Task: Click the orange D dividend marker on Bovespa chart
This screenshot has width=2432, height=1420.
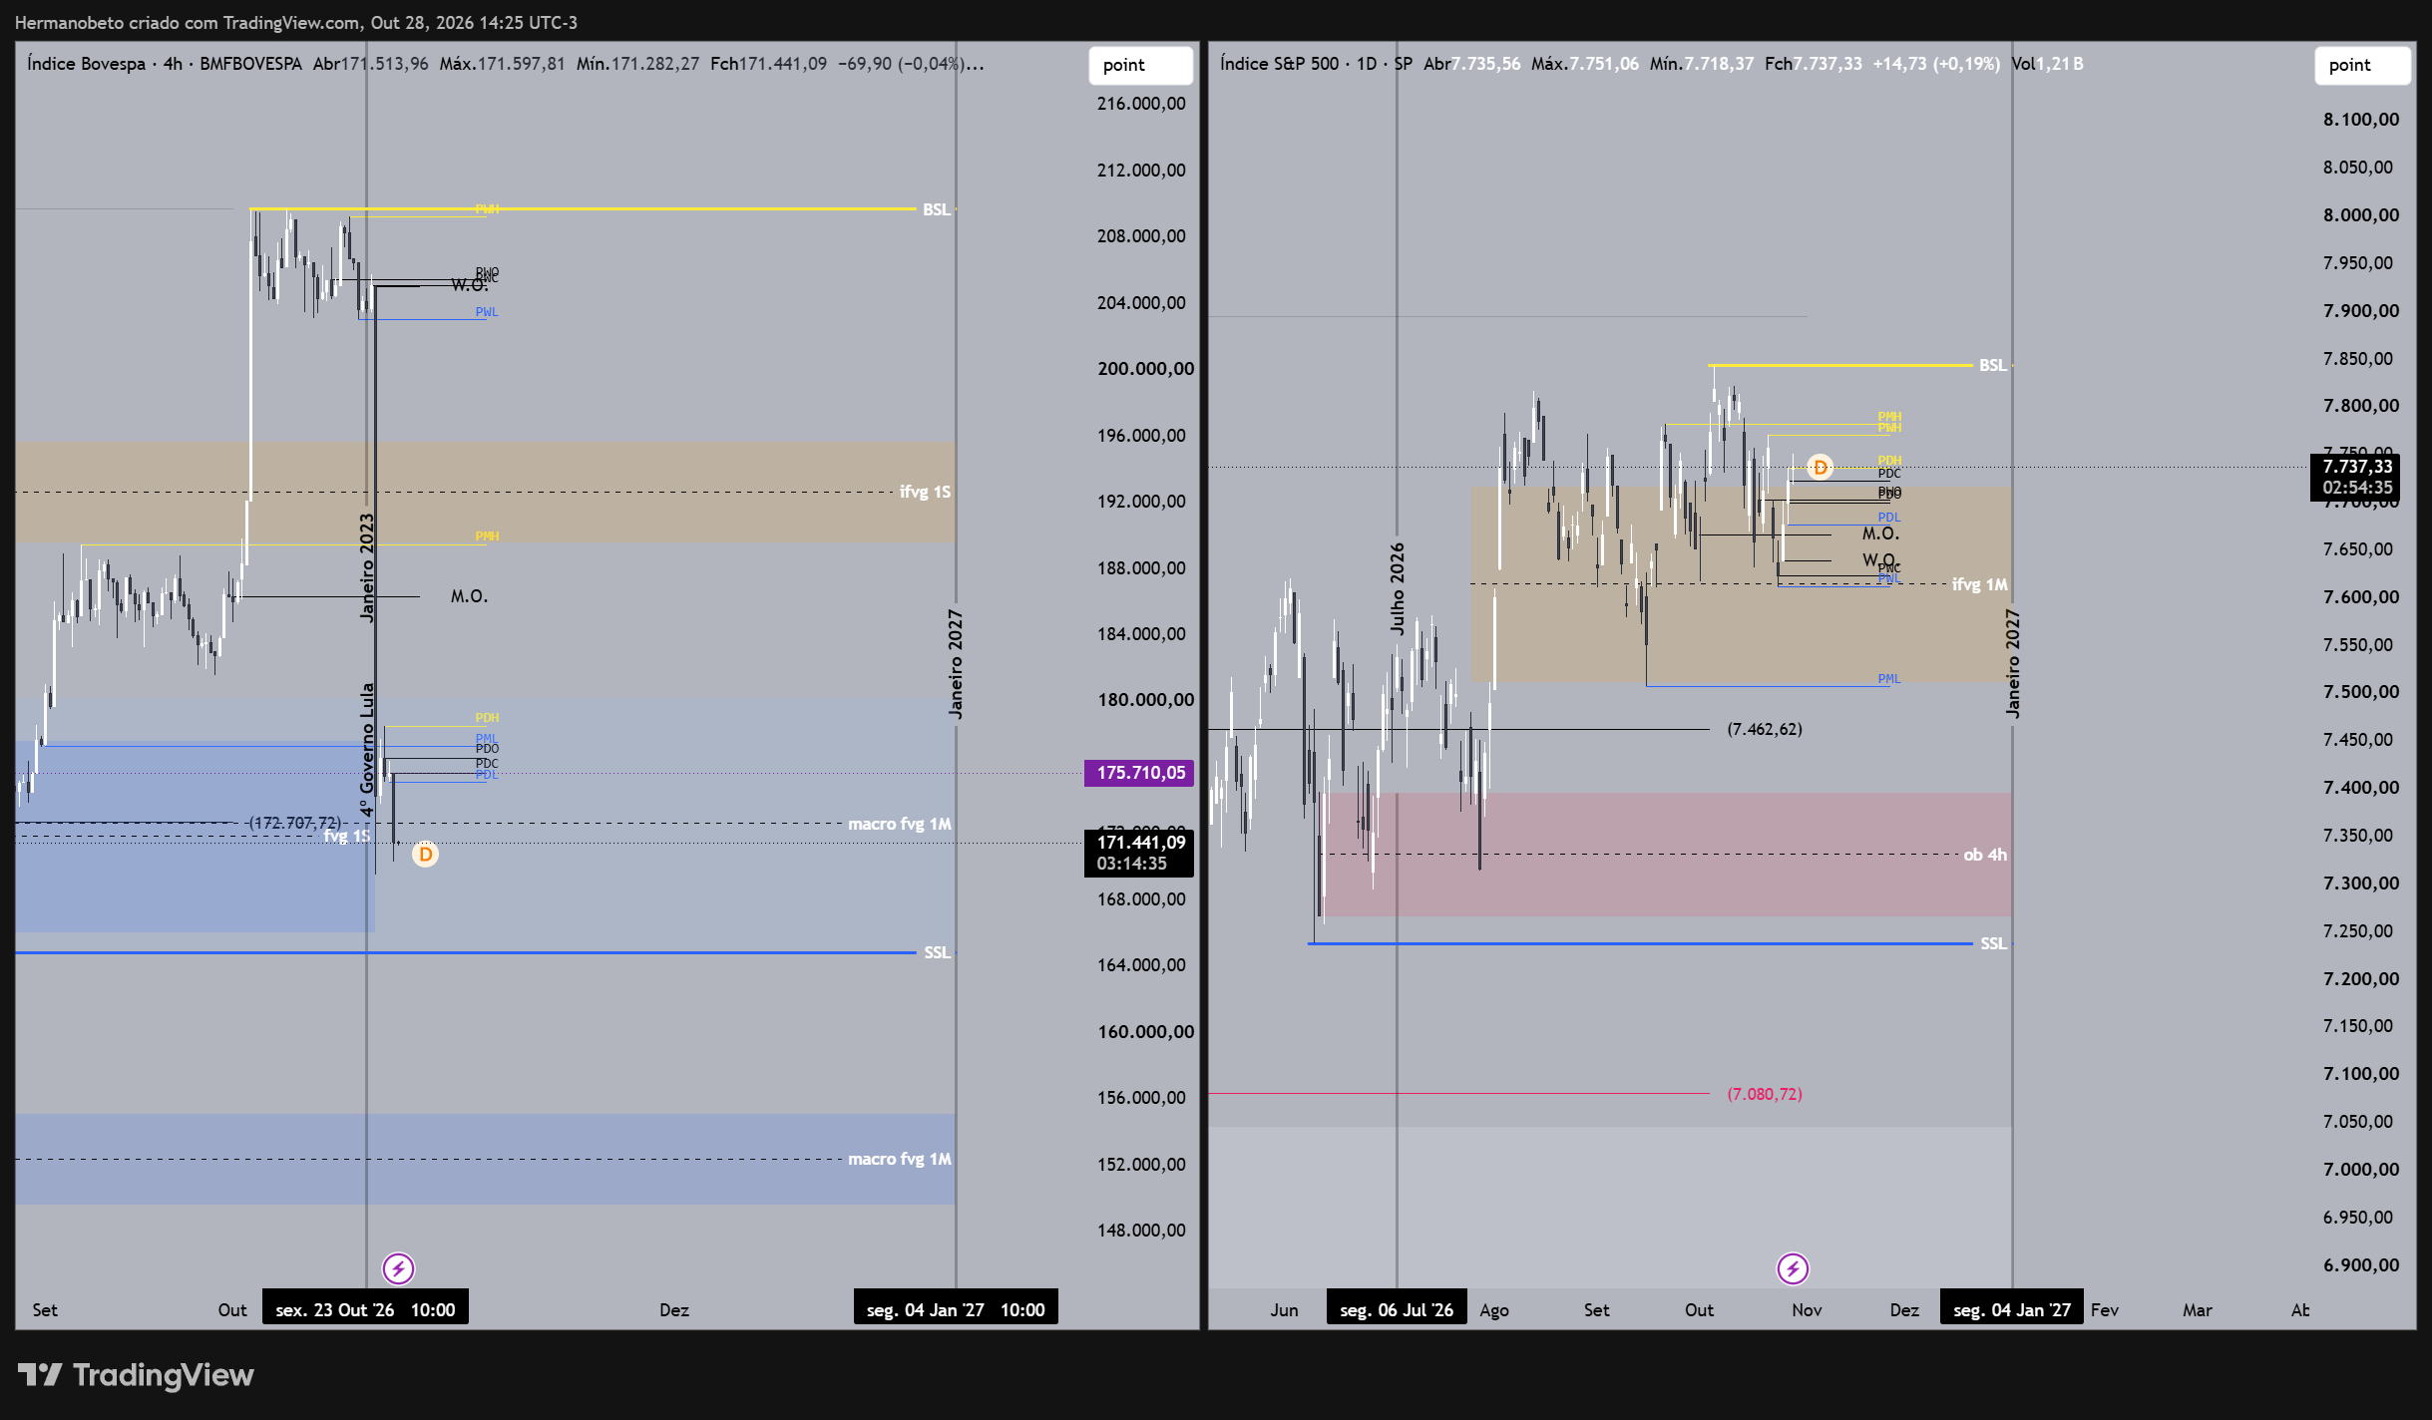Action: (425, 854)
